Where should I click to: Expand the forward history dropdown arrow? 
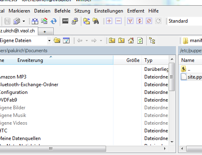101,40
